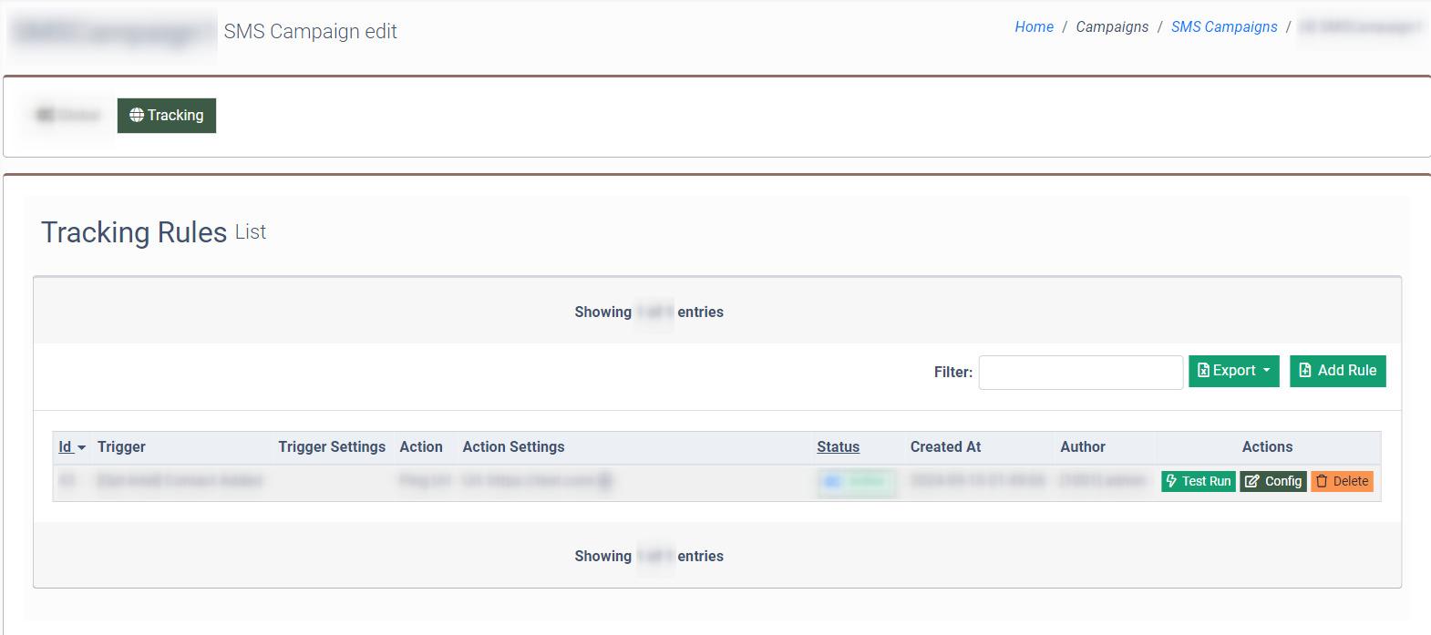This screenshot has width=1431, height=635.
Task: Click the spreadsheet icon on Export button
Action: pyautogui.click(x=1203, y=371)
